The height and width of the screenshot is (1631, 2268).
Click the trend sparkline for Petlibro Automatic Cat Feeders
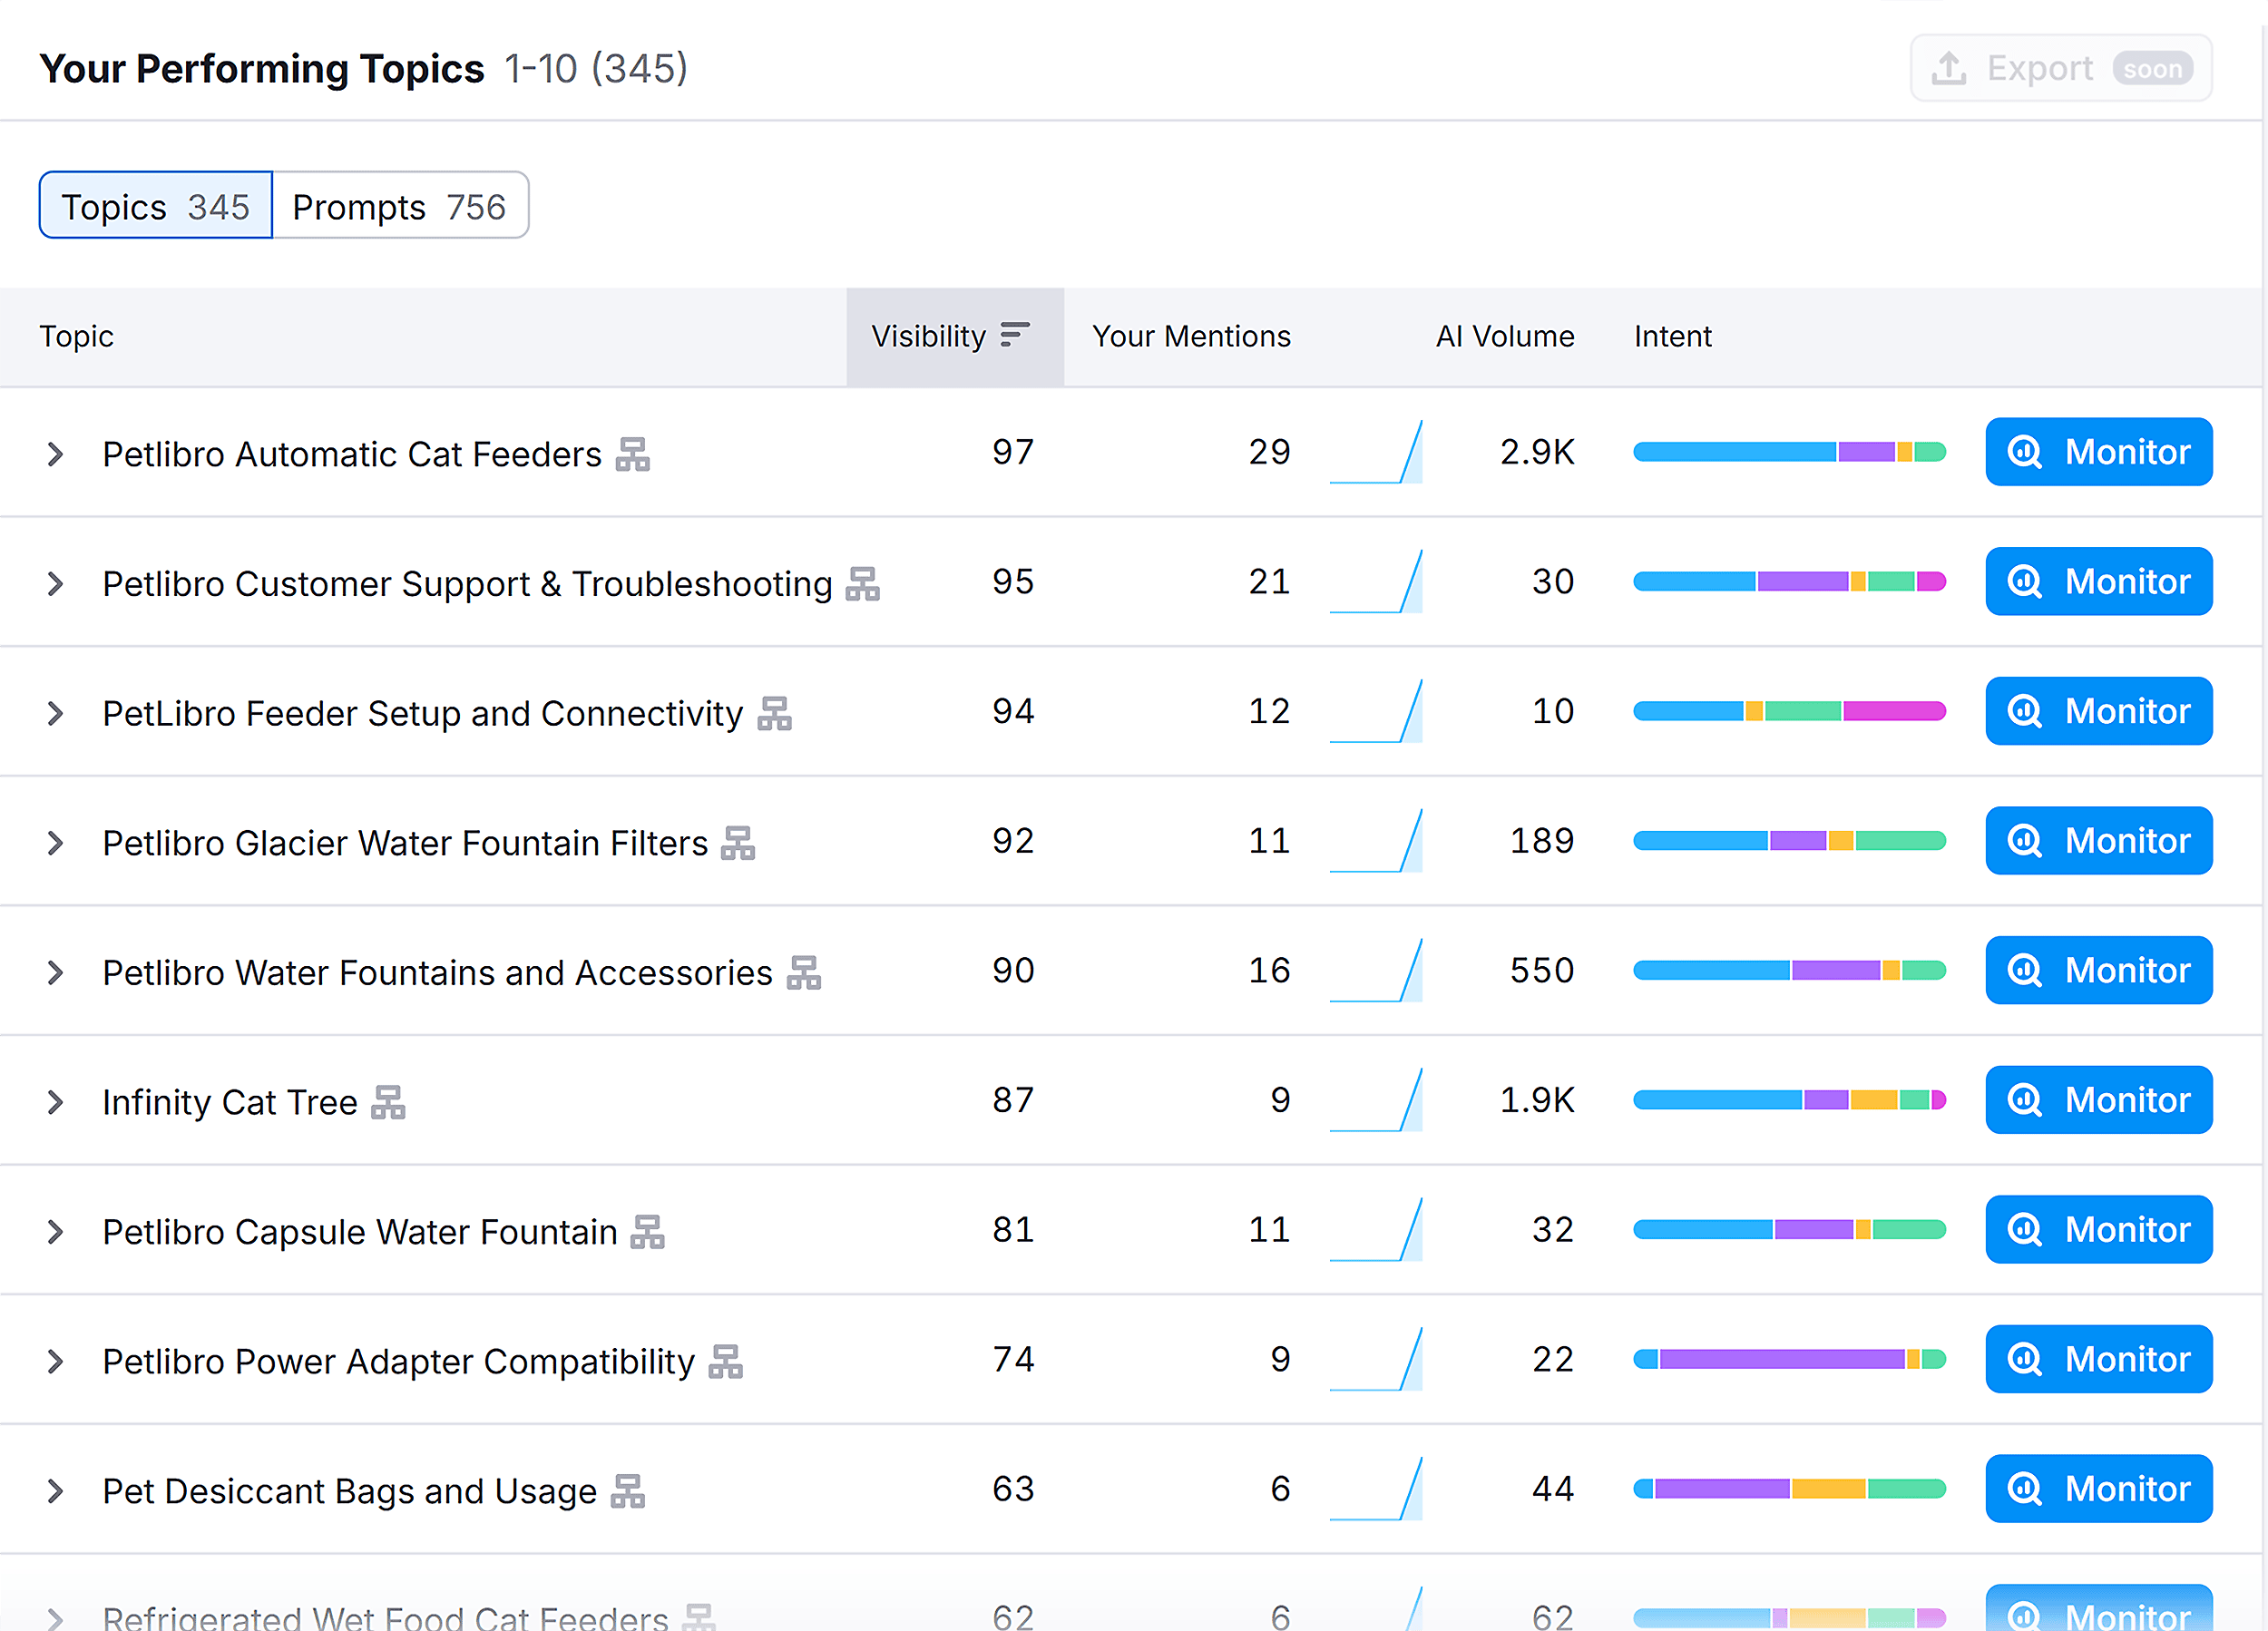tap(1376, 452)
